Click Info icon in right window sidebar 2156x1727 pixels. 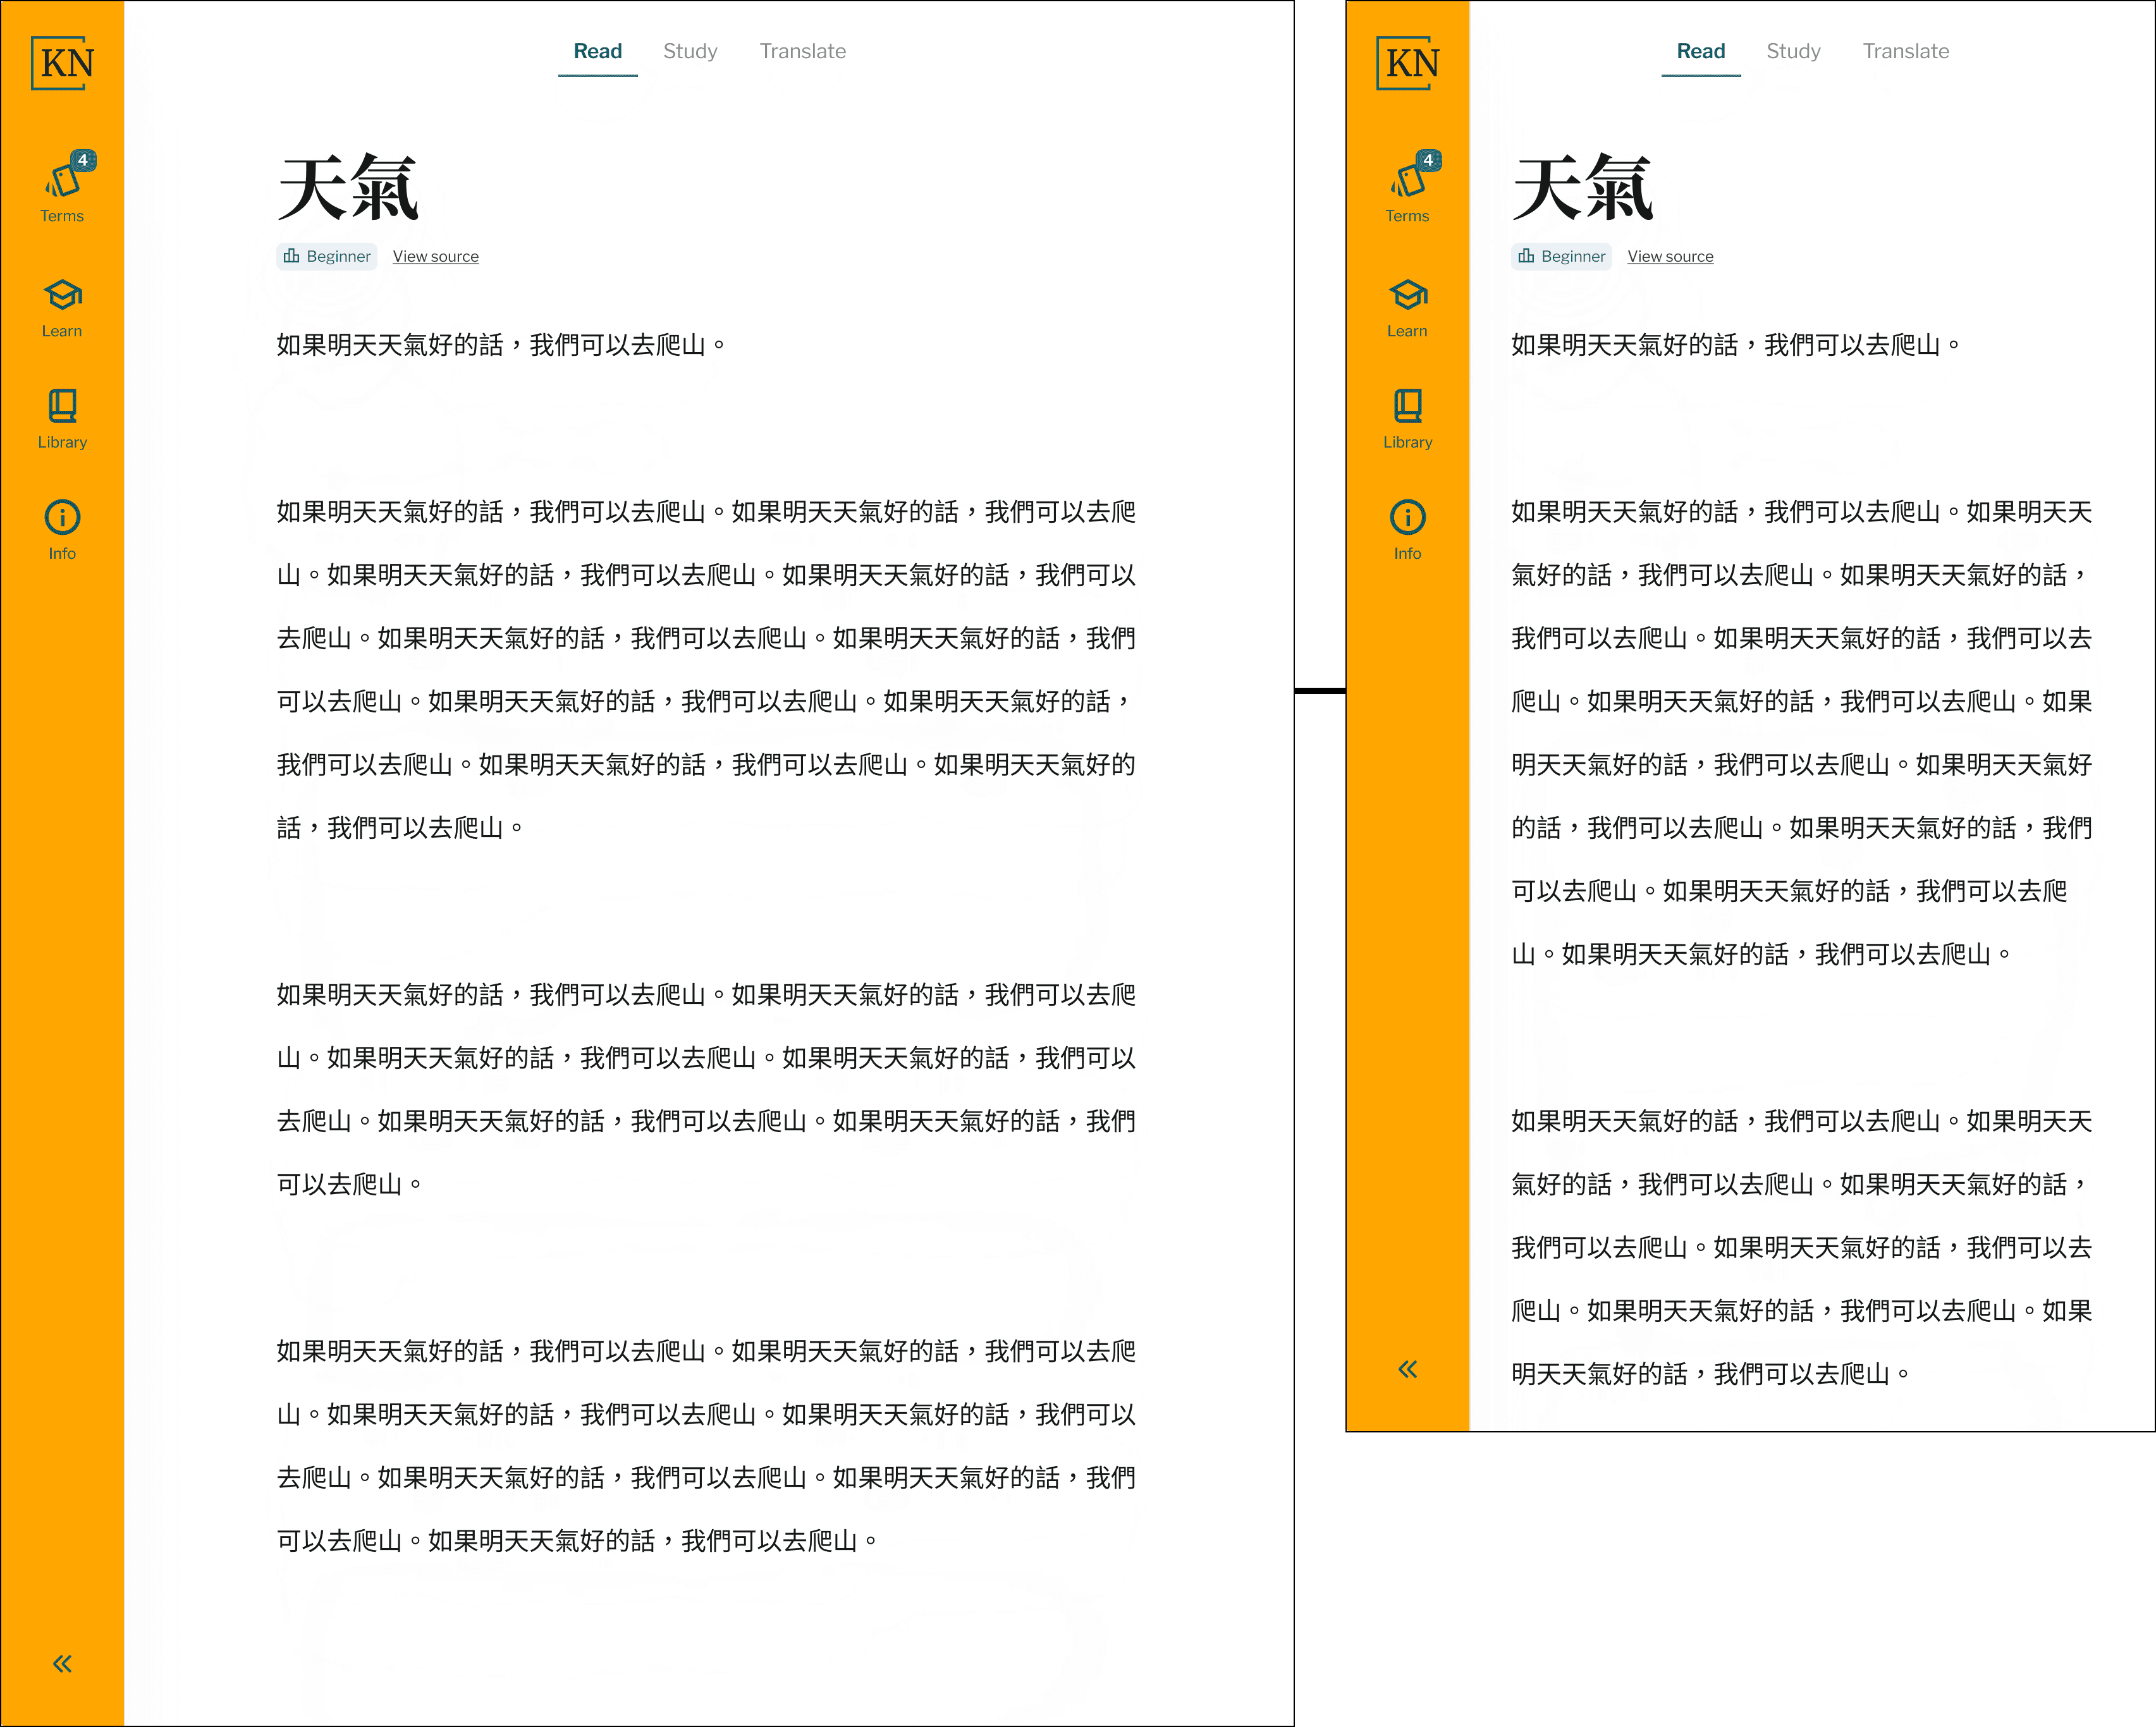pyautogui.click(x=1407, y=528)
